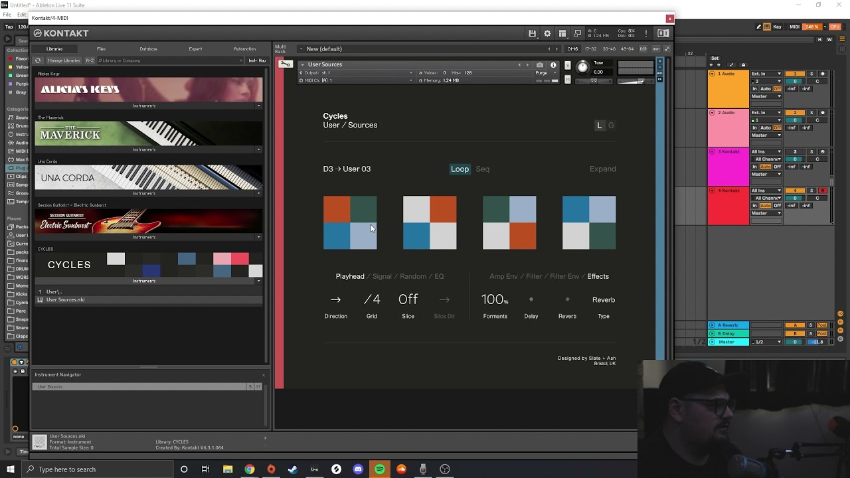Mute the User Sources instrument with M button
Image resolution: width=850 pixels, height=478 pixels.
(567, 80)
